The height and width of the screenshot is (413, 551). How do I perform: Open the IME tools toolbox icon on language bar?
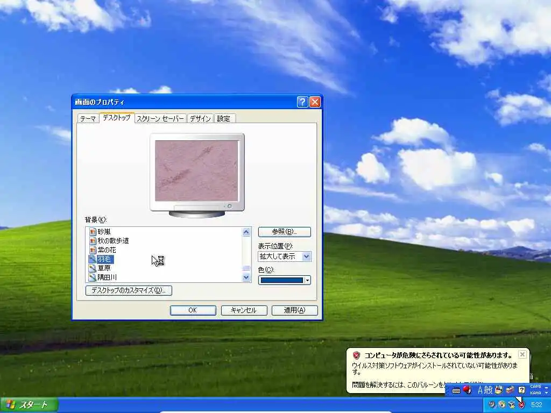(510, 390)
